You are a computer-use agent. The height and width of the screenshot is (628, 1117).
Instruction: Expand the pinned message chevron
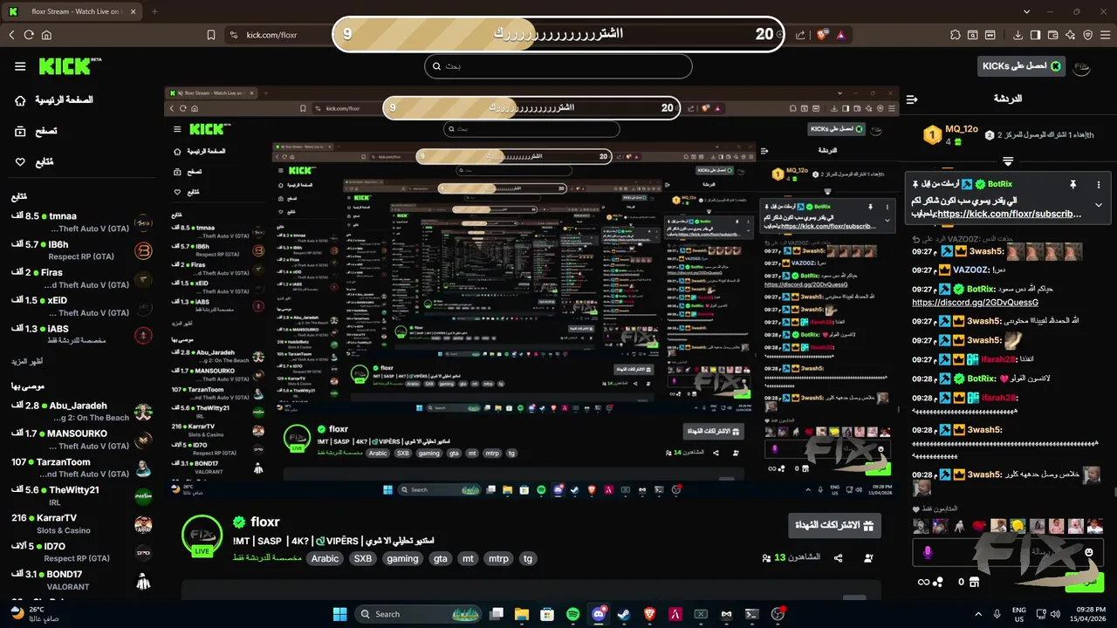1099,205
